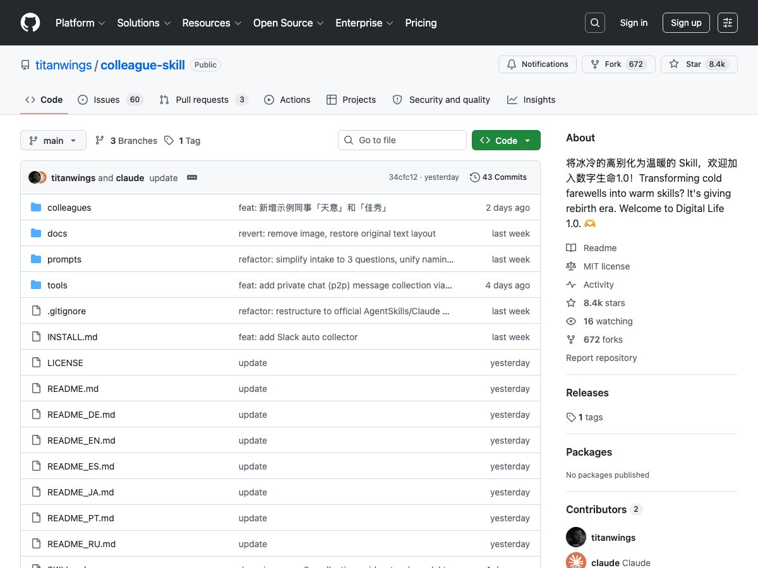This screenshot has width=758, height=568.
Task: Click the tag icon under Releases
Action: pyautogui.click(x=571, y=417)
